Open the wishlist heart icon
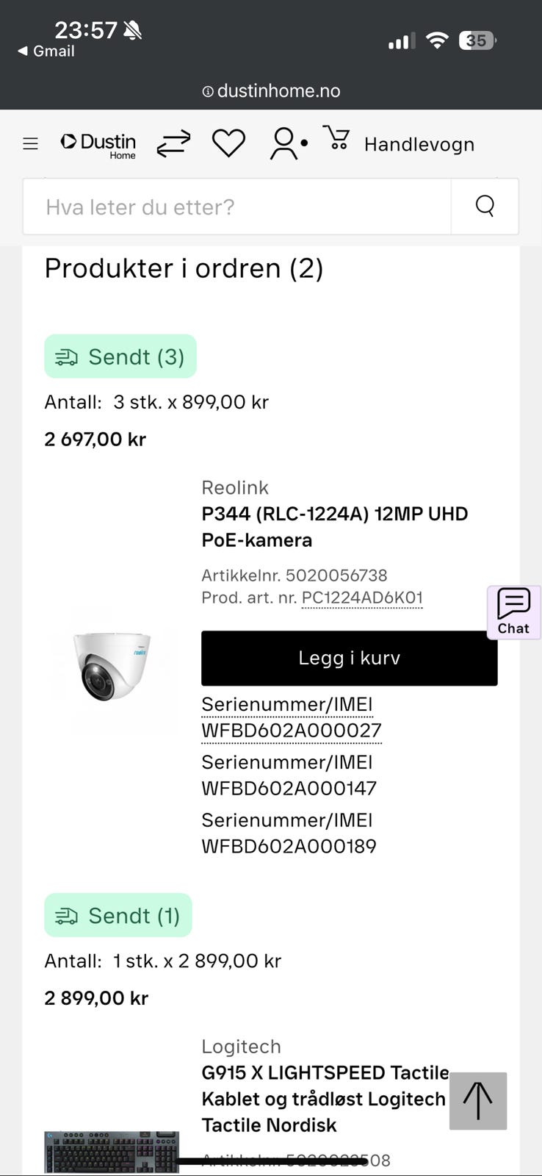 pyautogui.click(x=228, y=143)
